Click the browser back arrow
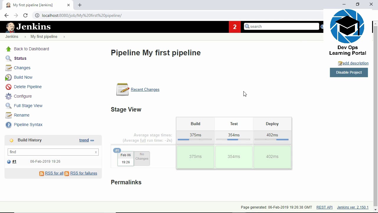The width and height of the screenshot is (378, 213). pyautogui.click(x=6, y=15)
